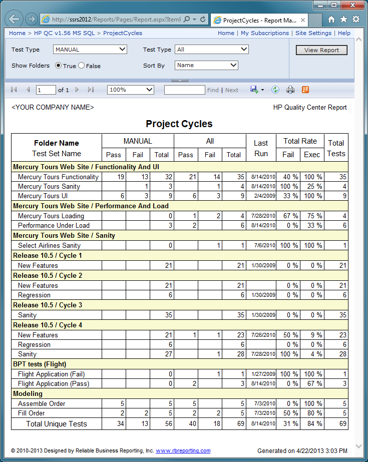Screen dimensions: 368x462
Task: Refresh the page from address bar
Action: pyautogui.click(x=203, y=20)
